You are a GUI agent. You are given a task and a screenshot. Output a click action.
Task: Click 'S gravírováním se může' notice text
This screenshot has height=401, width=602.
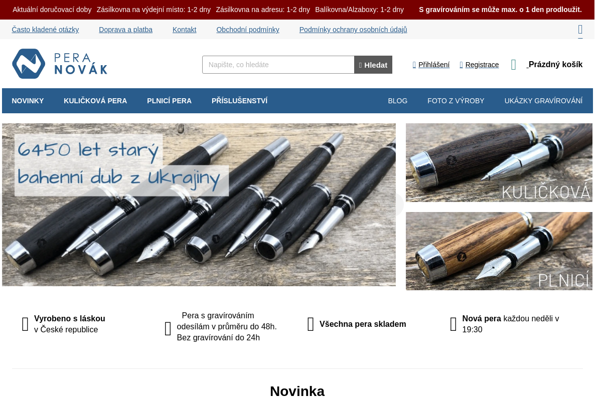coord(500,10)
